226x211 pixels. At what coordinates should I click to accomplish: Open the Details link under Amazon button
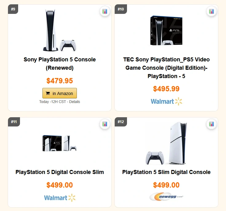(x=74, y=102)
